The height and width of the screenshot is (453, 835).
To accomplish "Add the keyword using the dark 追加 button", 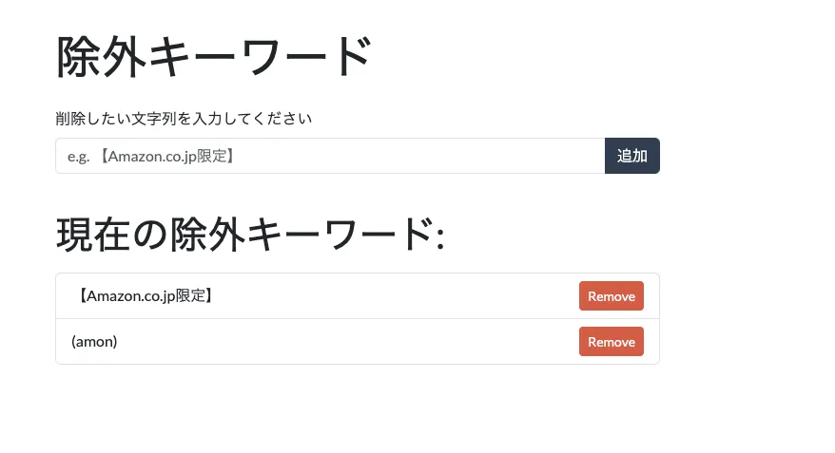I will [631, 156].
